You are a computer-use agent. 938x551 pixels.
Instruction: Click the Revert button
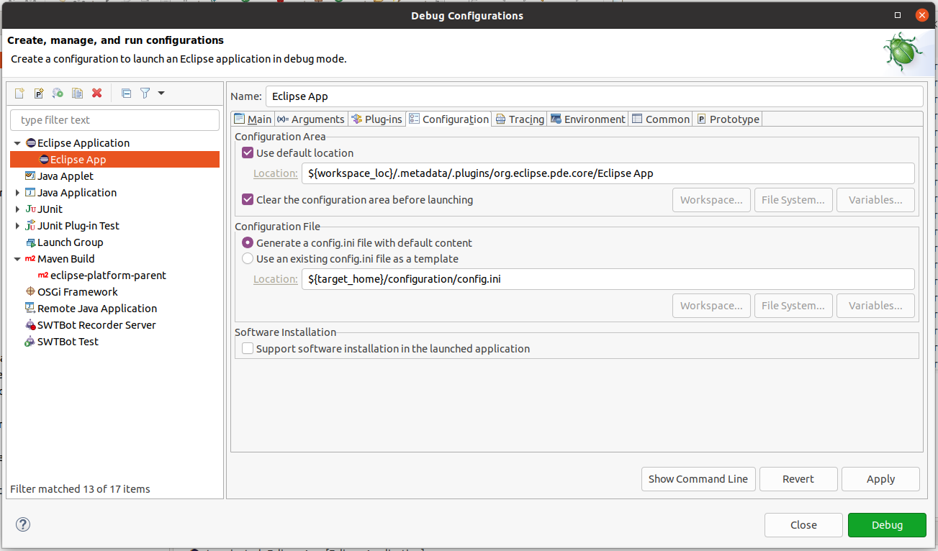798,479
